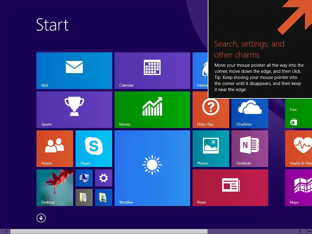Open the Documents folder small tile
312x234 pixels.
click(x=84, y=197)
